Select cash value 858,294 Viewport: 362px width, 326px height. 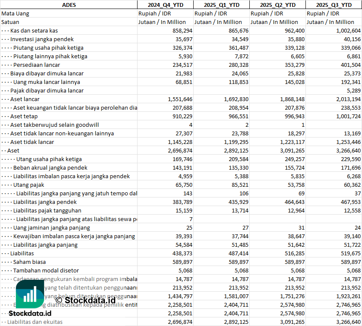tap(182, 30)
